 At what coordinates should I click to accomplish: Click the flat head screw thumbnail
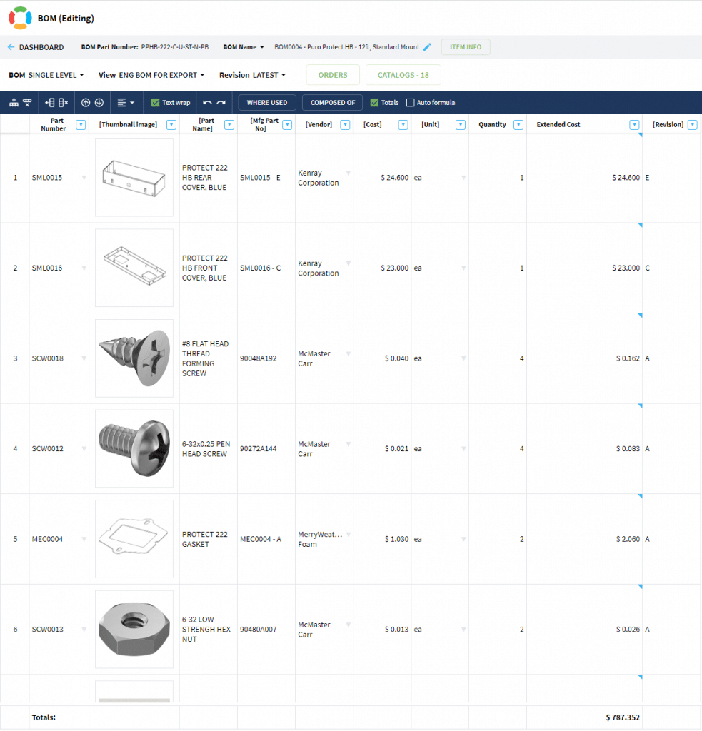(134, 358)
